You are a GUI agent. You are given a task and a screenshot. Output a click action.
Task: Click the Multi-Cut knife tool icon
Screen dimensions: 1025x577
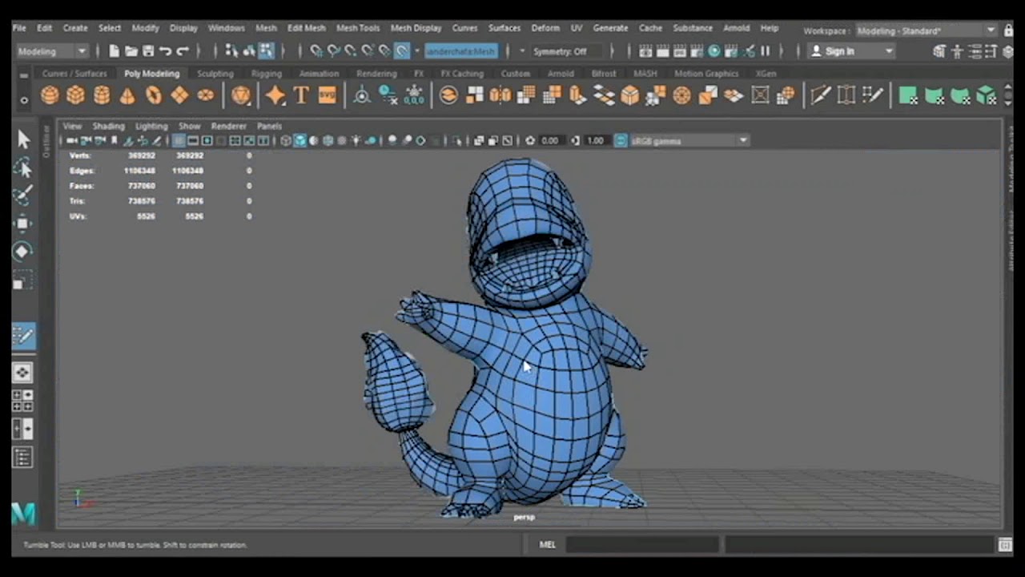pyautogui.click(x=820, y=95)
